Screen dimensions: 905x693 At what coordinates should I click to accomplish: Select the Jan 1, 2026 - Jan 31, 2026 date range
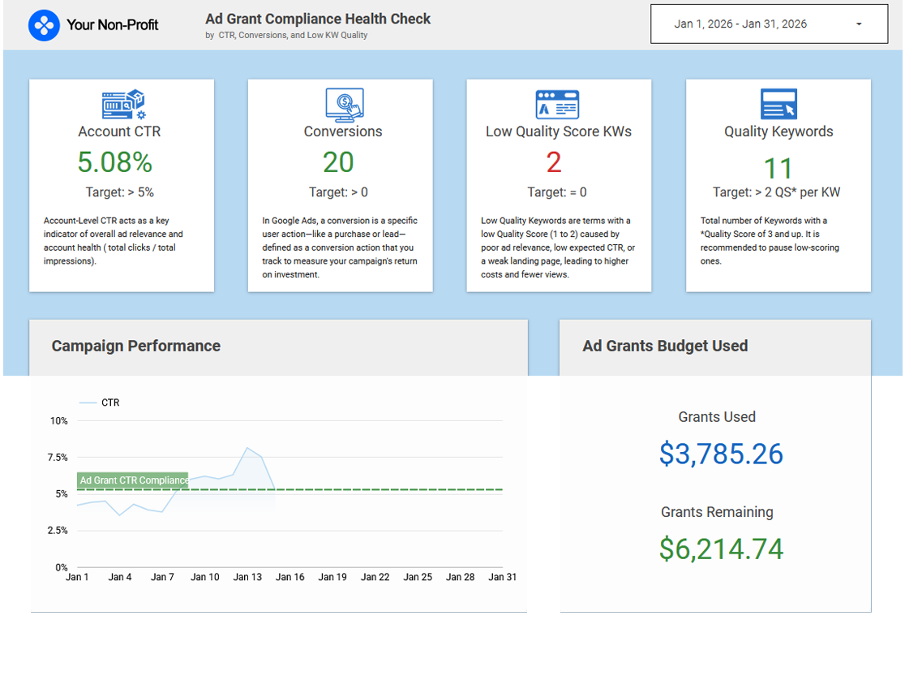[740, 24]
